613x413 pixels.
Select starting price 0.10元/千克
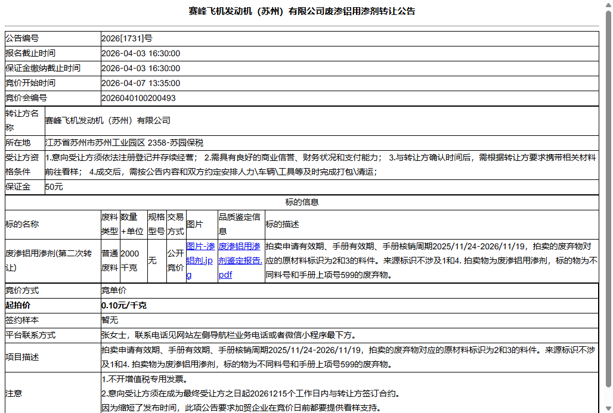(x=124, y=305)
